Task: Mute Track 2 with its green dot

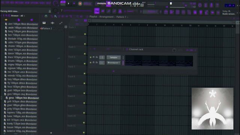Action: (x=85, y=44)
